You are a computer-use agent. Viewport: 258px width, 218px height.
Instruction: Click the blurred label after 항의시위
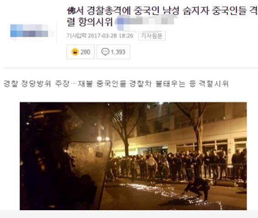click(x=145, y=22)
